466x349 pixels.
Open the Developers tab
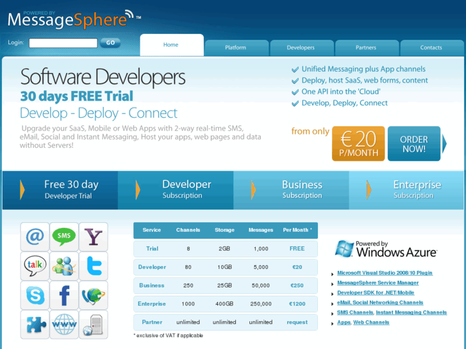pyautogui.click(x=302, y=48)
